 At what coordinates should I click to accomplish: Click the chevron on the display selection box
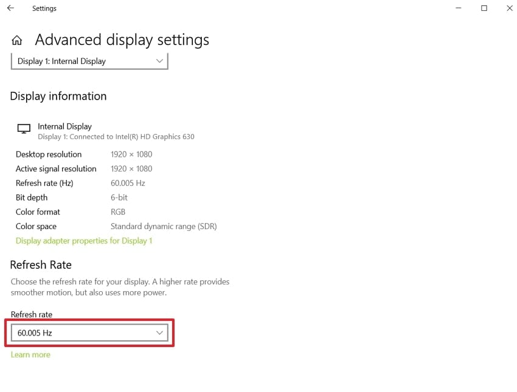[159, 61]
